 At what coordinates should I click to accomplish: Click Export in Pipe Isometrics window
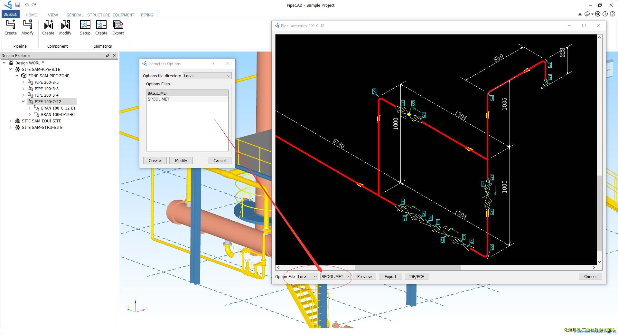pyautogui.click(x=390, y=276)
